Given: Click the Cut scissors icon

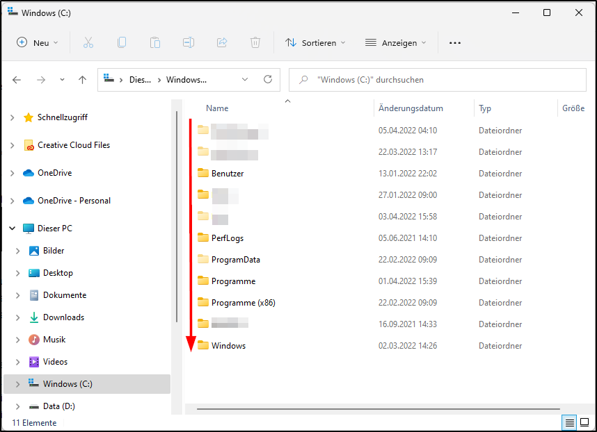Looking at the screenshot, I should 88,42.
